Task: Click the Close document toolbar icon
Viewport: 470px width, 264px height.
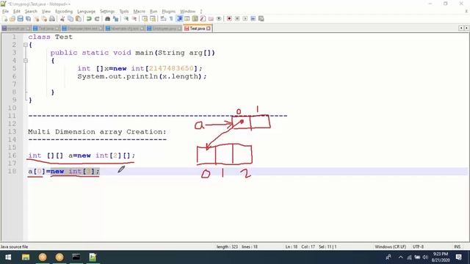Action: [x=36, y=18]
